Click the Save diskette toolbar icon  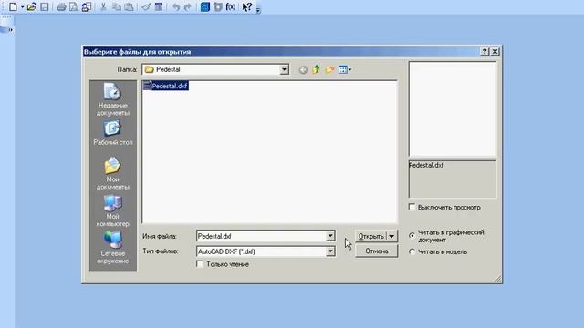pos(45,6)
